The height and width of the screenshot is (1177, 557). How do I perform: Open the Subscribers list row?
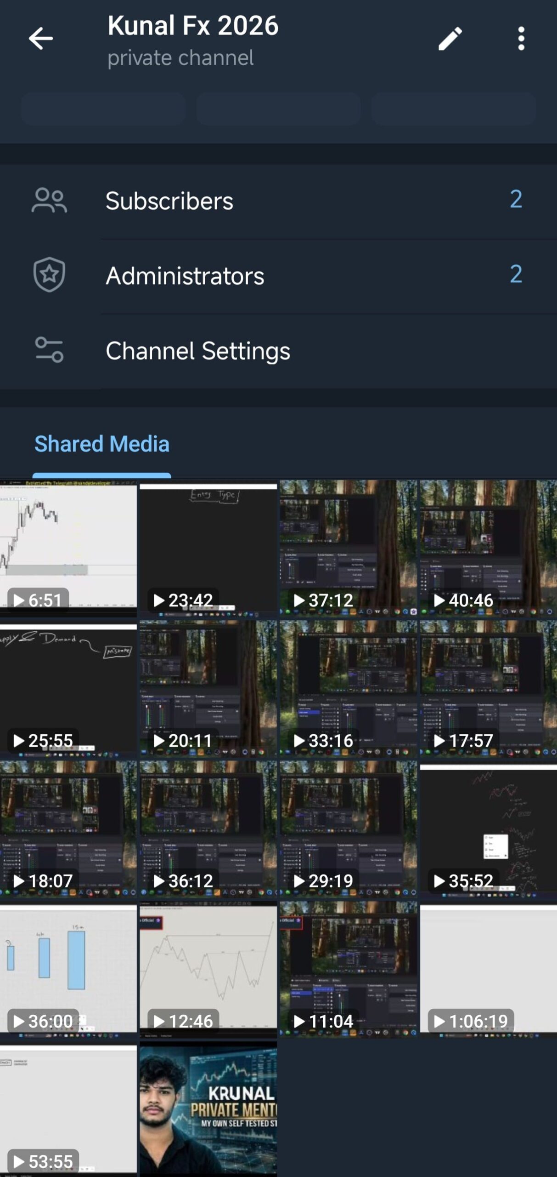point(278,201)
